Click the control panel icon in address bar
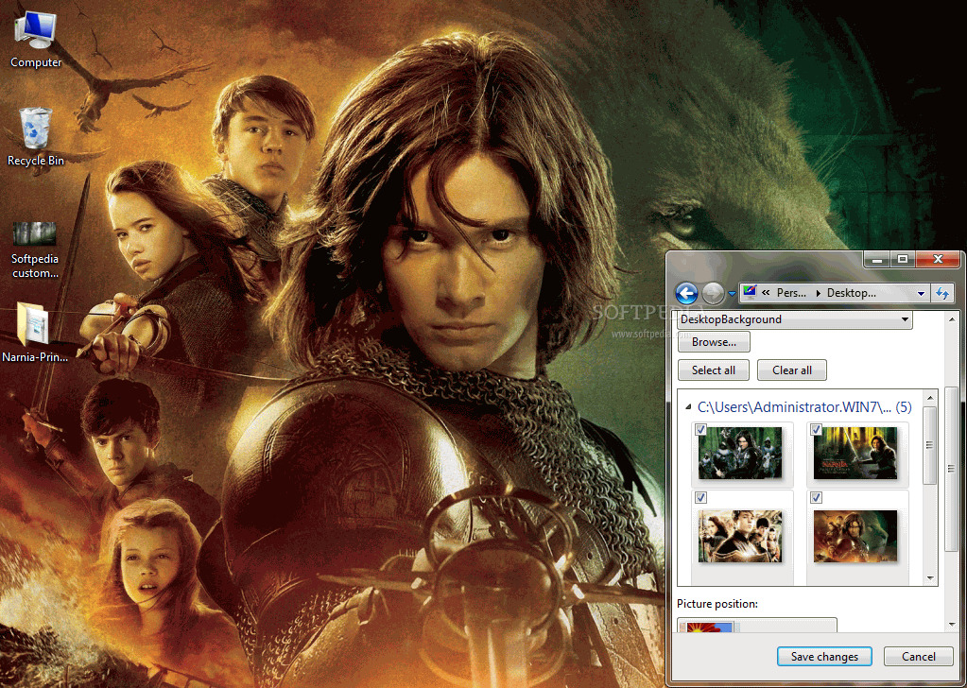This screenshot has width=967, height=688. coord(750,293)
